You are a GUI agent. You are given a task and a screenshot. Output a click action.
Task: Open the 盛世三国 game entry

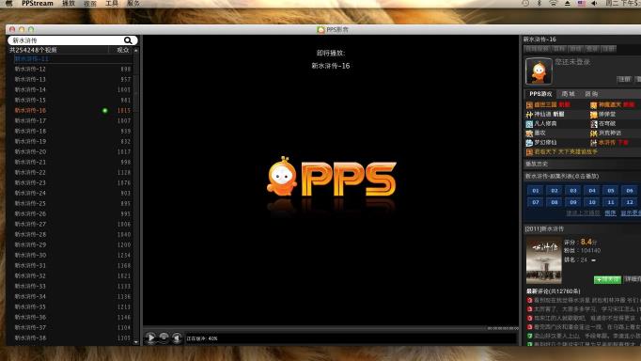(x=548, y=104)
